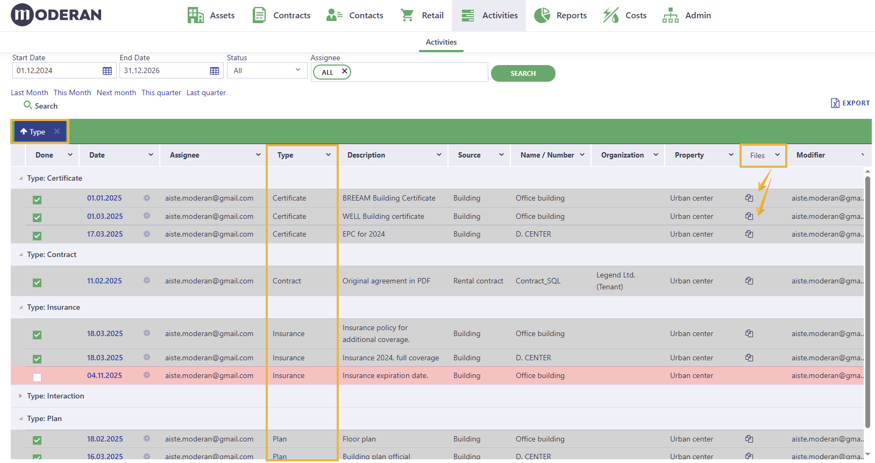The height and width of the screenshot is (463, 875).
Task: Open the Status dropdown
Action: [267, 70]
